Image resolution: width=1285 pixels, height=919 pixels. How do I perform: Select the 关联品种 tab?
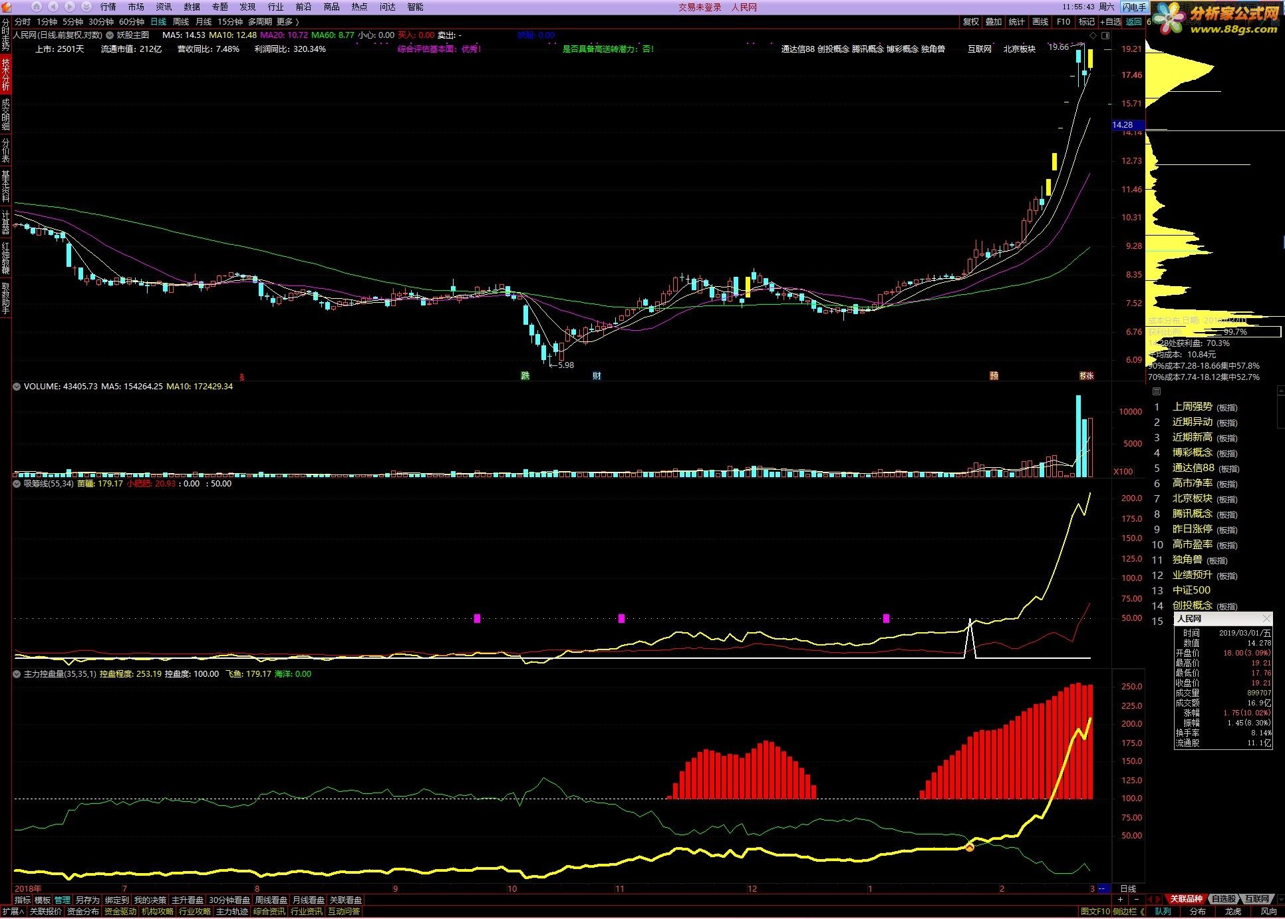pyautogui.click(x=1187, y=899)
